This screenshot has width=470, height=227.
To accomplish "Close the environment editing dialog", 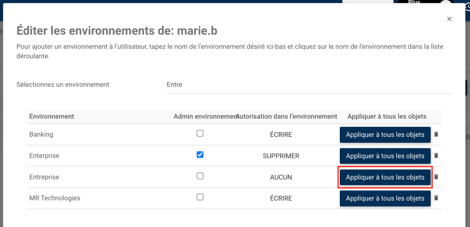I will (x=449, y=19).
